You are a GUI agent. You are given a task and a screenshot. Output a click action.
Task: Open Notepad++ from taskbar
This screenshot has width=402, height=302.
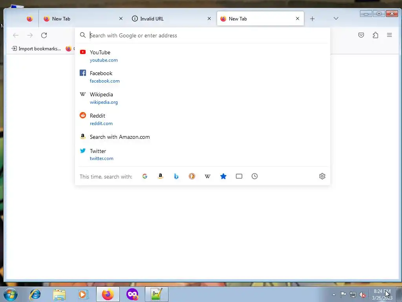pos(156,294)
